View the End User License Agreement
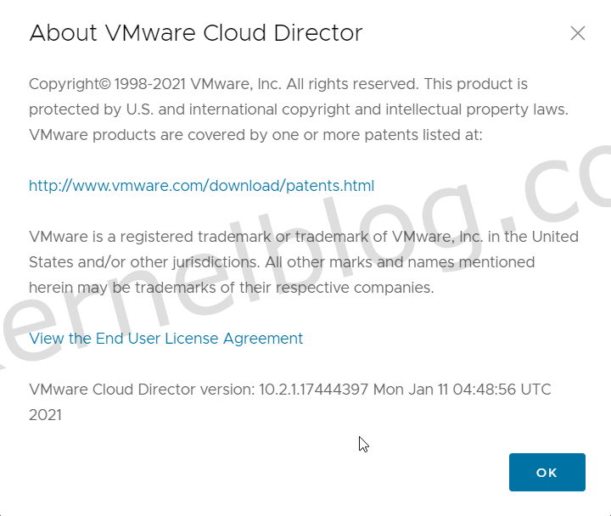The height and width of the screenshot is (516, 611). pyautogui.click(x=165, y=339)
